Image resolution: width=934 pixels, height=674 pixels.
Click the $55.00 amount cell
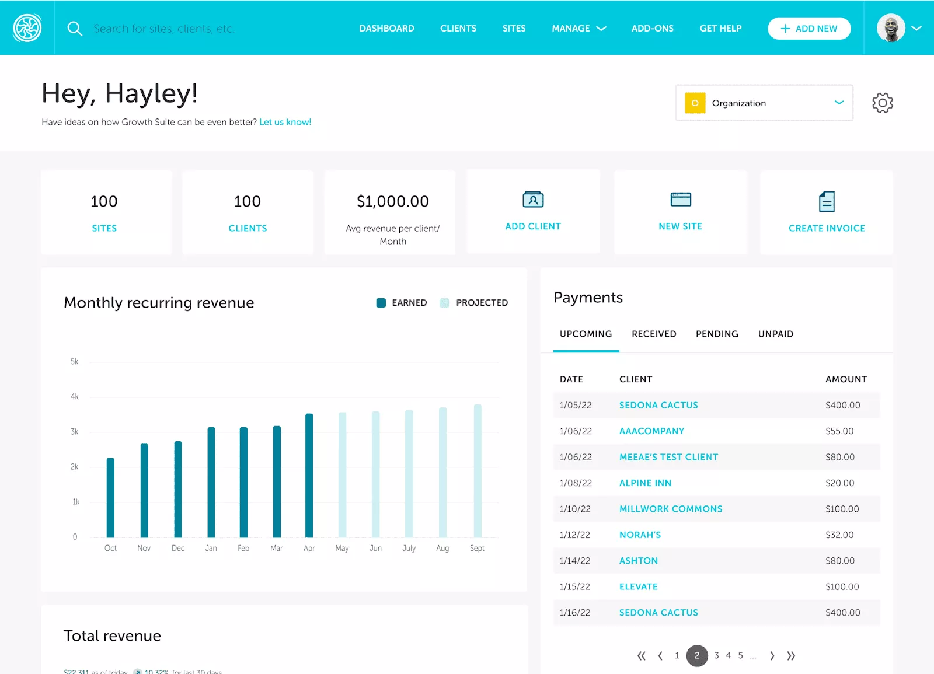[x=839, y=431]
